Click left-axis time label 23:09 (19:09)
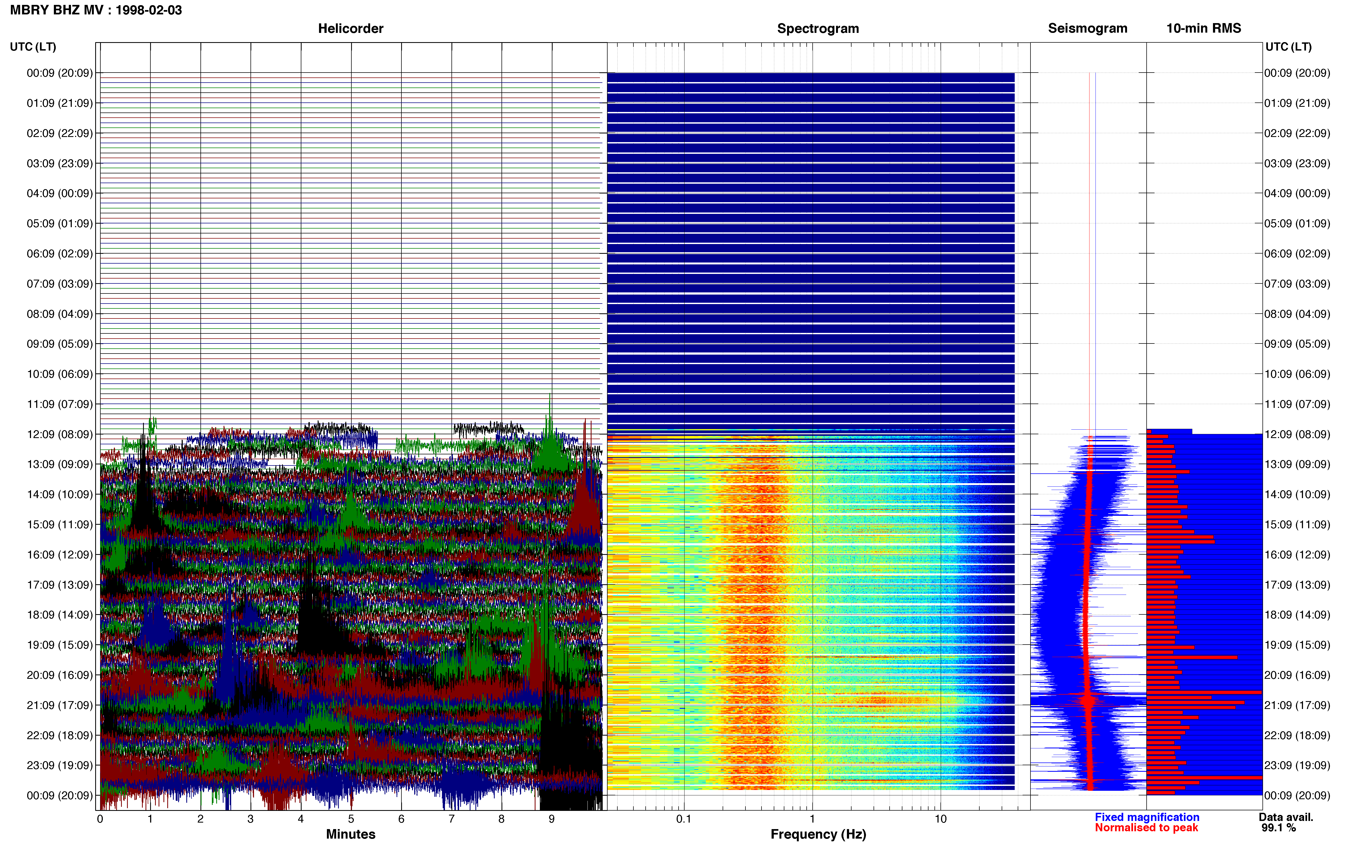Screen dimensions: 1365x853 click(x=60, y=765)
